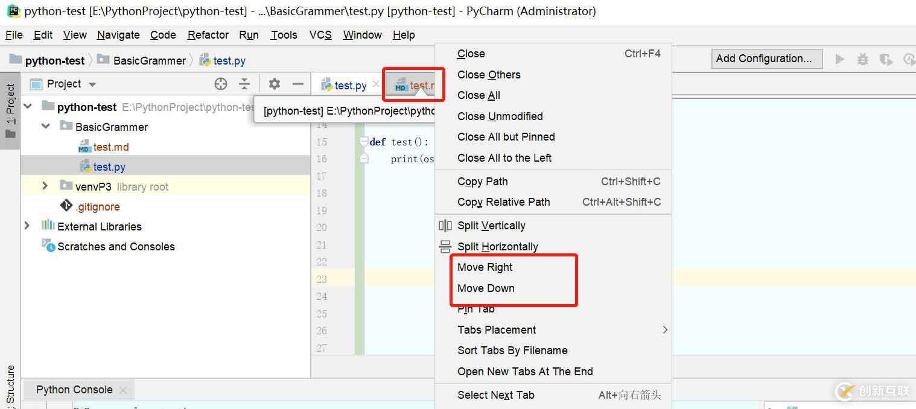Open the Navigate menu
Image resolution: width=916 pixels, height=409 pixels.
pos(118,35)
